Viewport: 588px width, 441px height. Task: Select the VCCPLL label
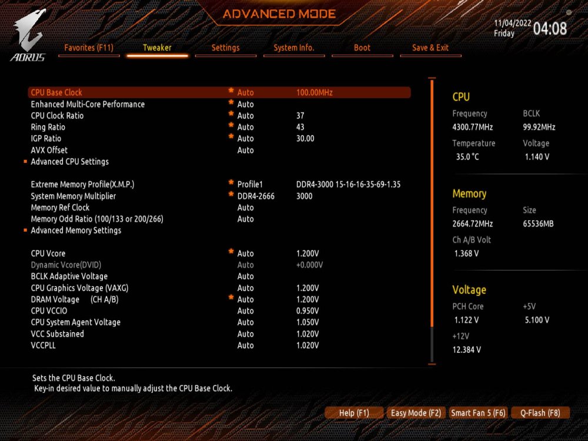(43, 345)
